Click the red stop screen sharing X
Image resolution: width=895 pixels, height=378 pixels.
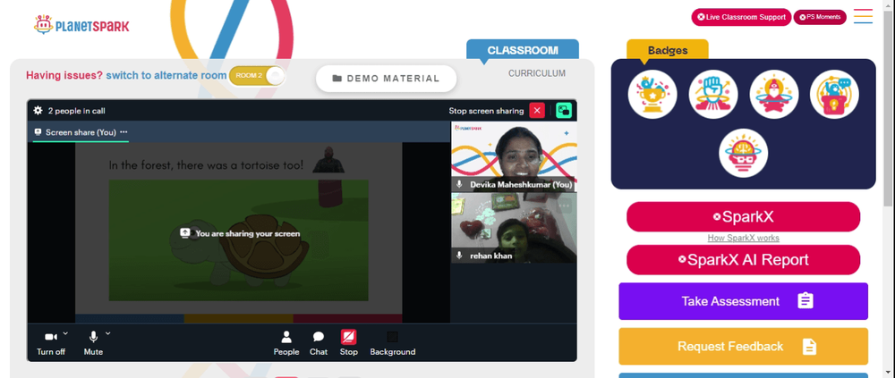[537, 111]
